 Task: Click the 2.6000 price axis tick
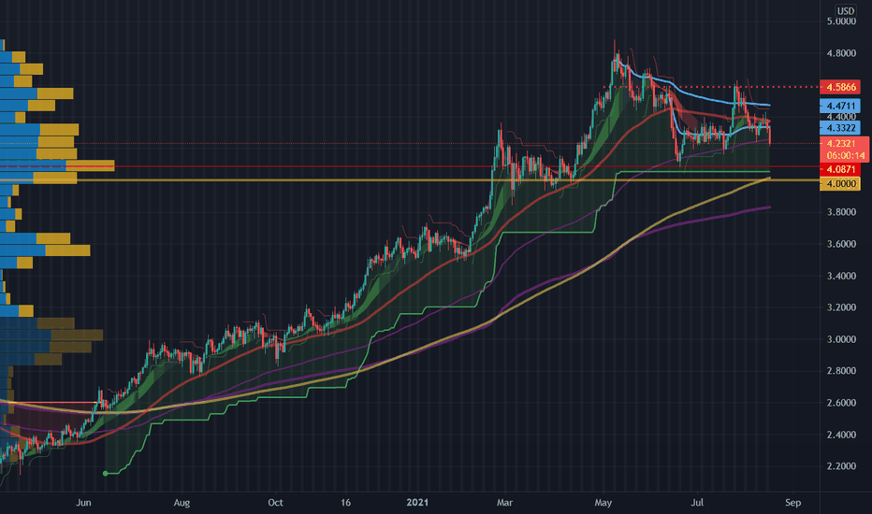click(x=841, y=402)
